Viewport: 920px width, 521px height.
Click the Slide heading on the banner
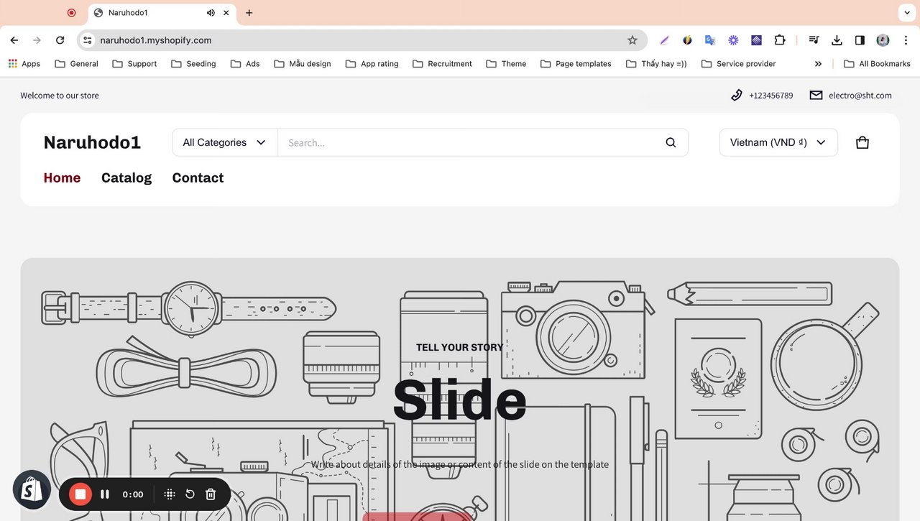pyautogui.click(x=459, y=400)
